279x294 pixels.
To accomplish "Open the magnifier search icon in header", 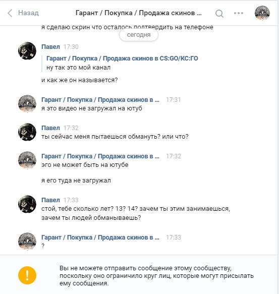I will click(219, 13).
